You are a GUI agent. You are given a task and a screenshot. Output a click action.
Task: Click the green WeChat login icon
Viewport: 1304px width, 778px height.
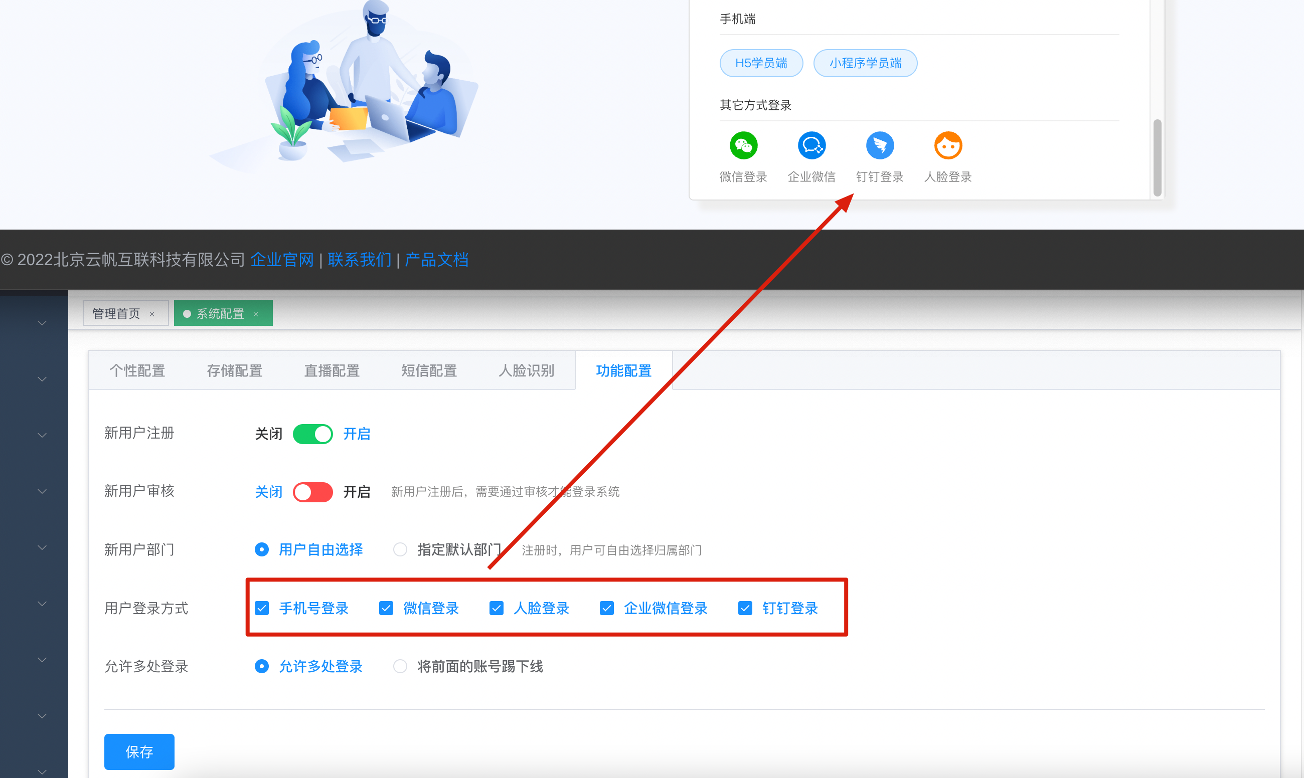743,146
